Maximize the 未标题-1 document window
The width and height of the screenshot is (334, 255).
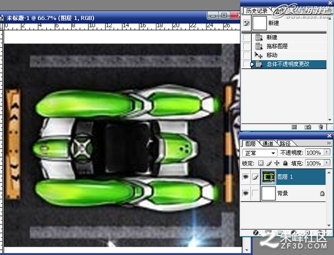[x=224, y=15]
